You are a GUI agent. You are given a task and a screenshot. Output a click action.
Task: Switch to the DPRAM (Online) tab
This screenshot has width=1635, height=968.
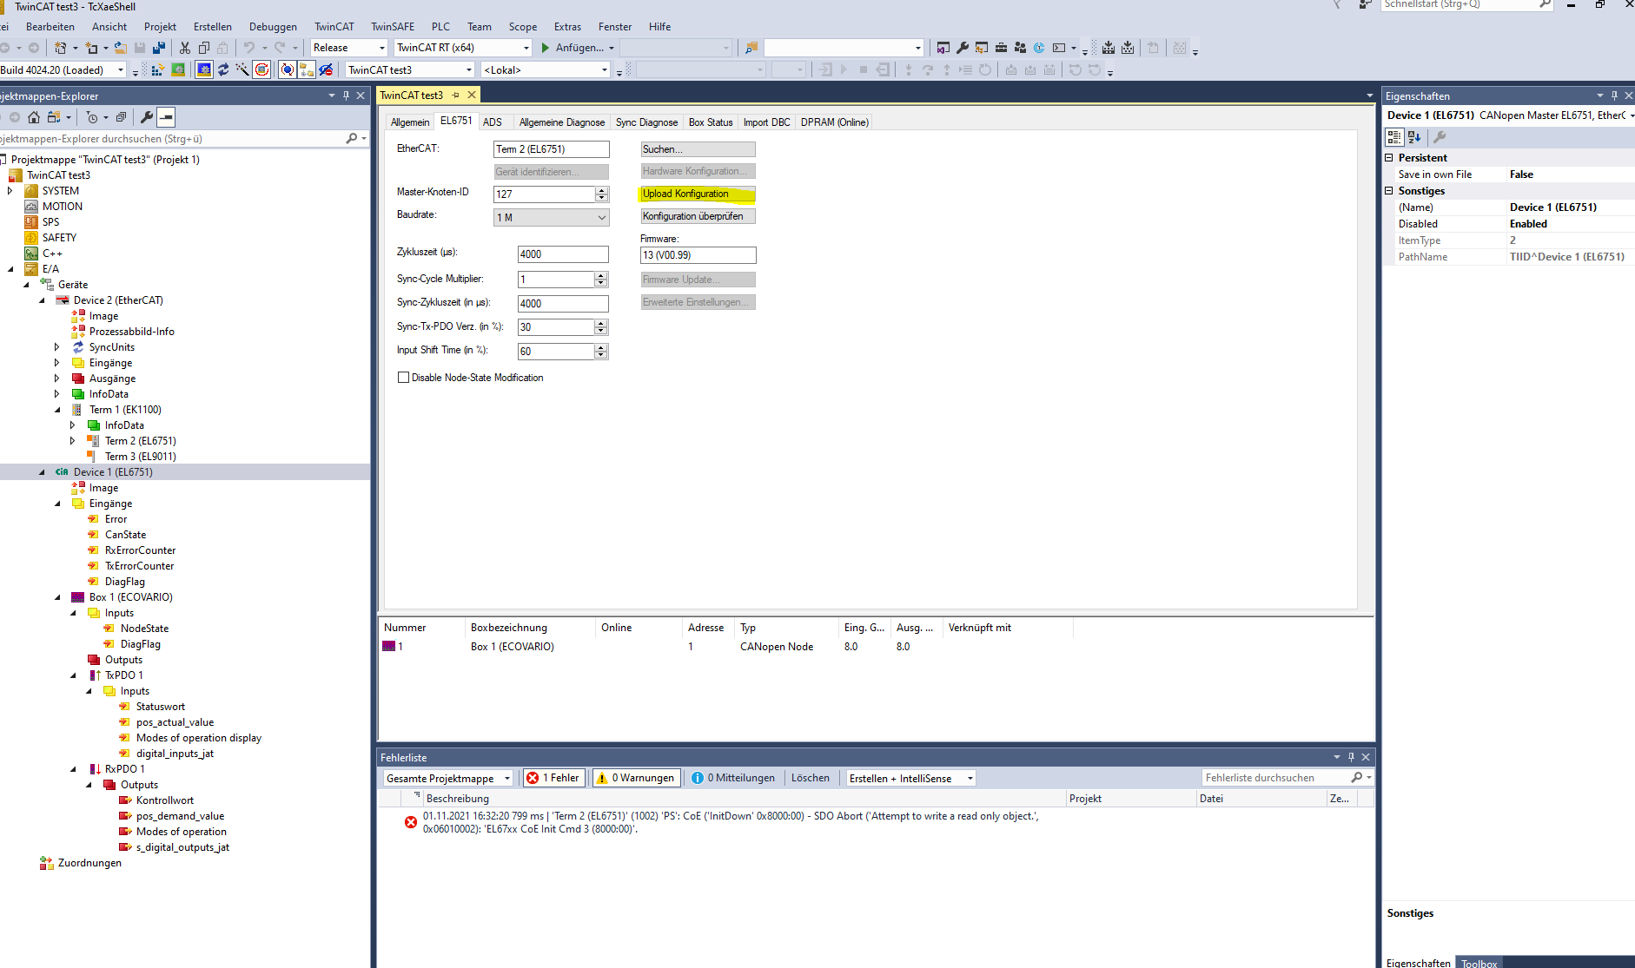[x=834, y=122]
